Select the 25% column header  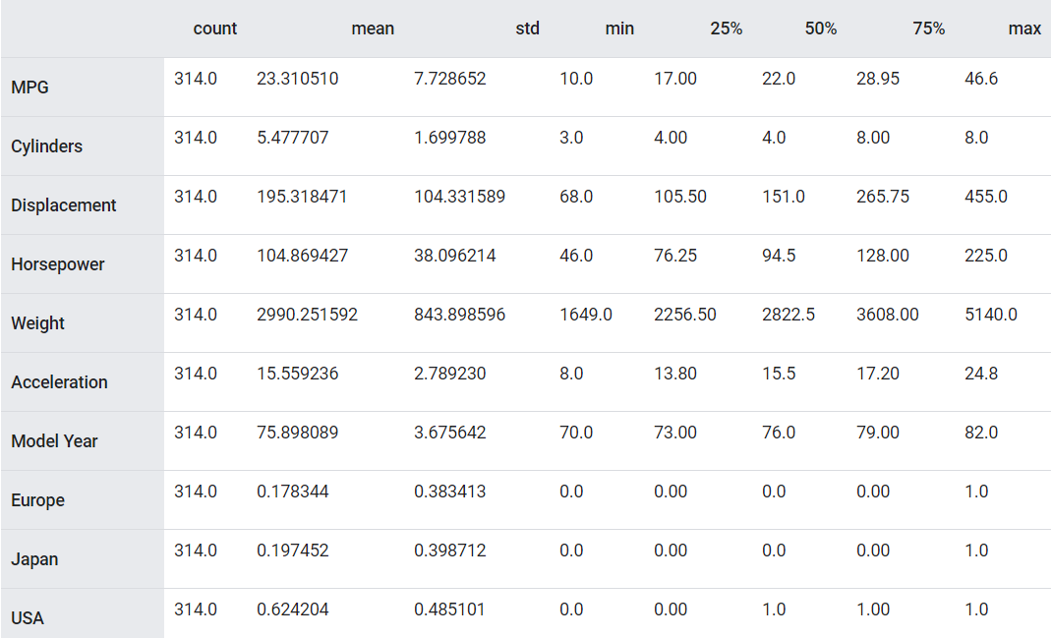click(726, 29)
